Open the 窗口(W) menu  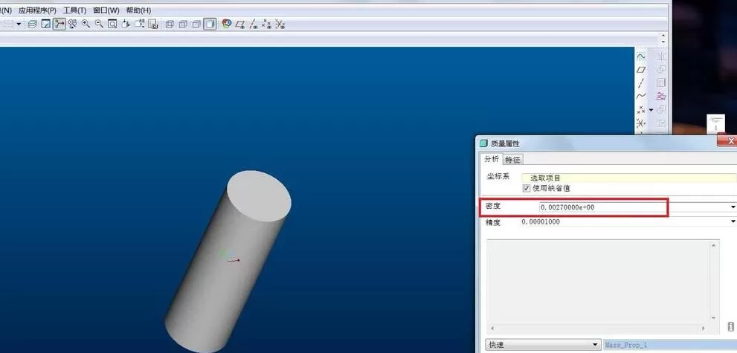pyautogui.click(x=106, y=10)
